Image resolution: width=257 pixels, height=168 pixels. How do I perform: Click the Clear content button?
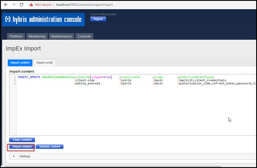(x=22, y=140)
